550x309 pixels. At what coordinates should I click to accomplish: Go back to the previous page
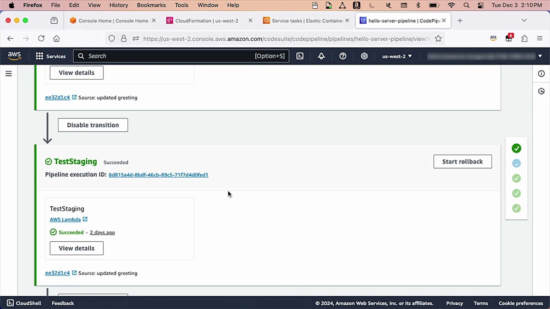(x=11, y=39)
